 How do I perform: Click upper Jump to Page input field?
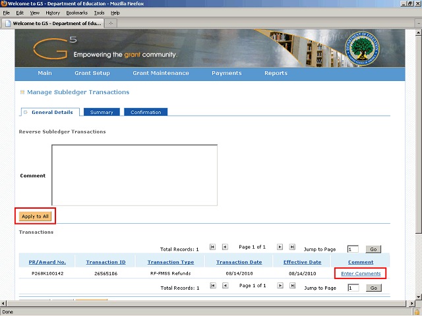[353, 250]
